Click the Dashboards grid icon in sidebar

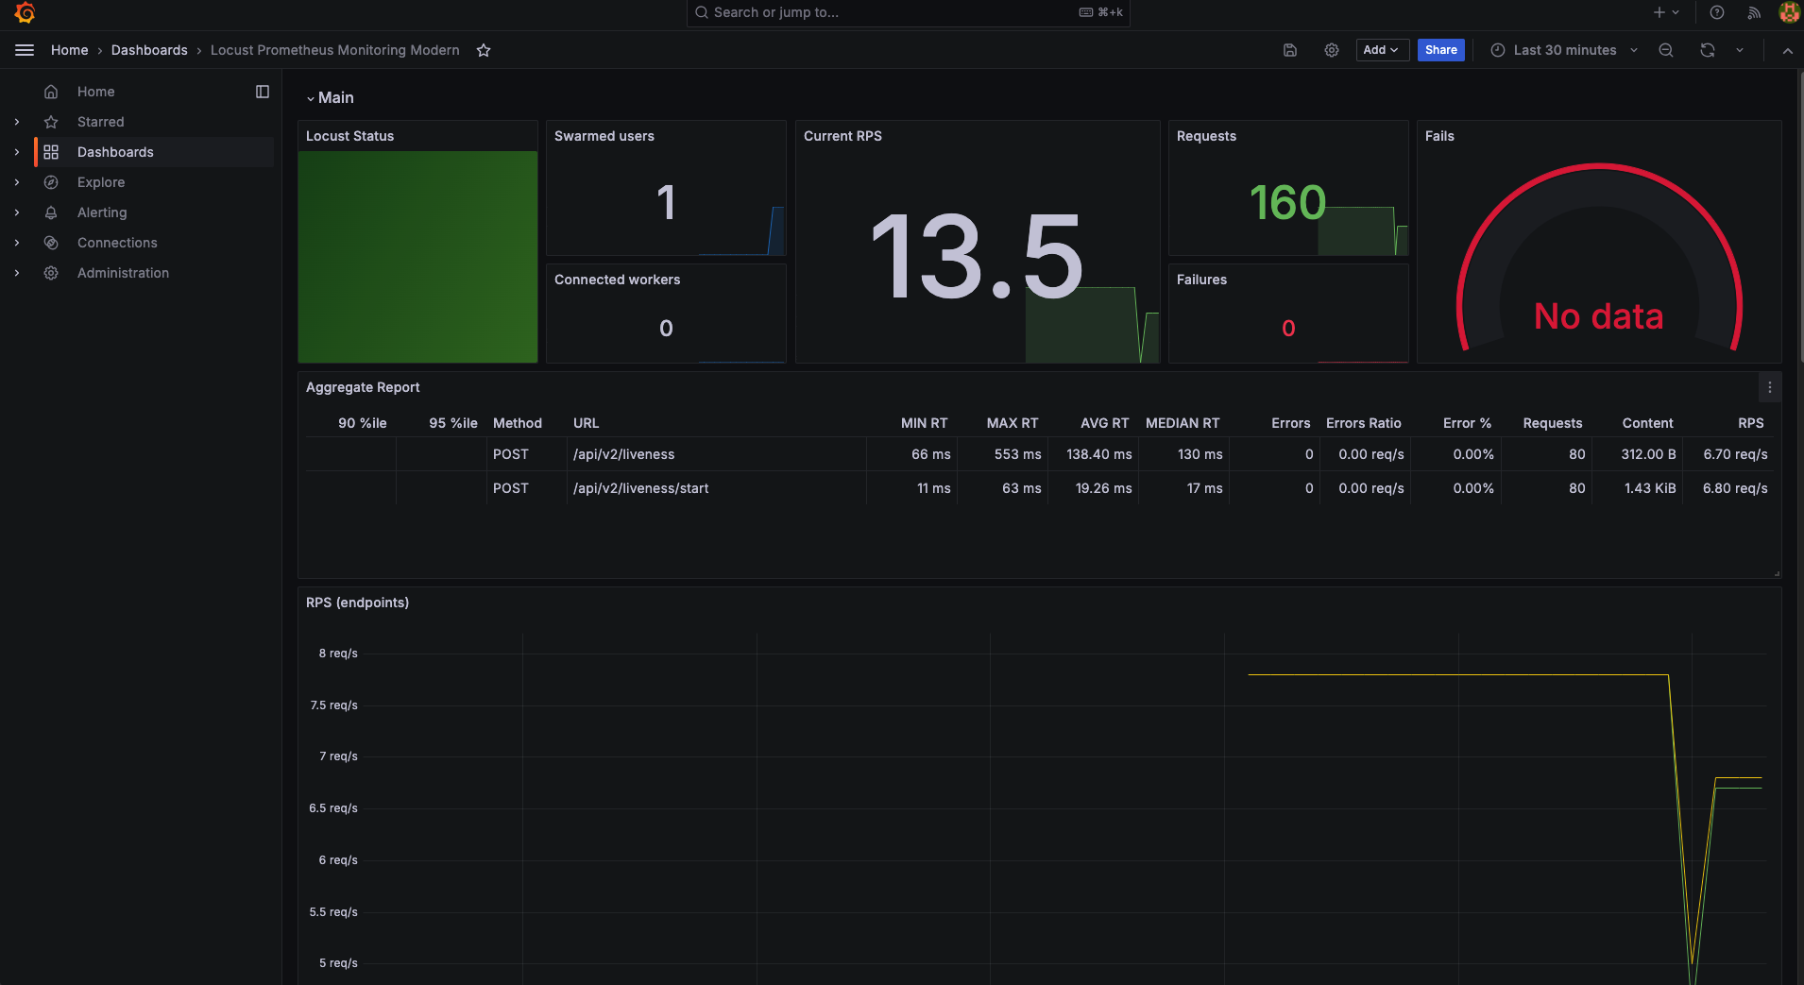click(51, 152)
